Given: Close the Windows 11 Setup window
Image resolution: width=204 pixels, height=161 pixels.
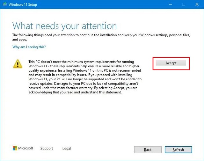Looking at the screenshot, I should click(x=197, y=4).
